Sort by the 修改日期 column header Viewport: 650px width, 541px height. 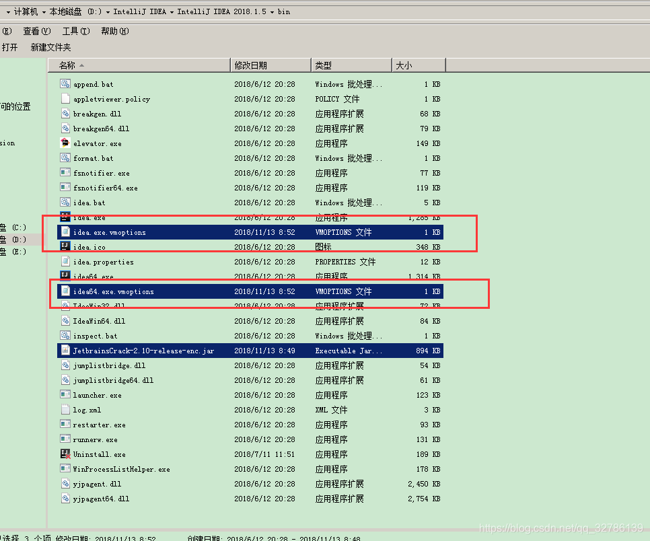(270, 65)
